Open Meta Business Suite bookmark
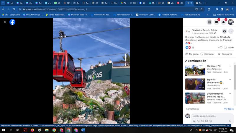This screenshot has height=133, width=236. pyautogui.click(x=191, y=15)
